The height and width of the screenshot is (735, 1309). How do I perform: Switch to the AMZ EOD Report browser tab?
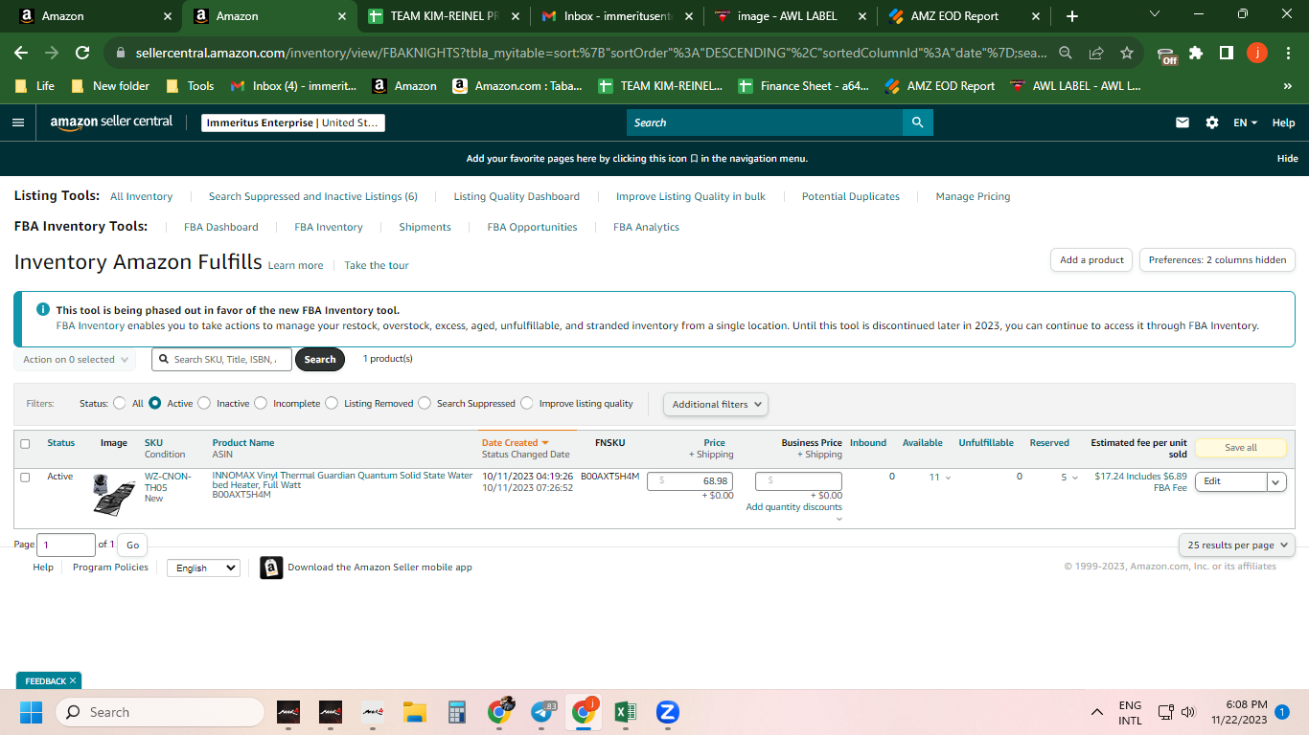pos(964,16)
